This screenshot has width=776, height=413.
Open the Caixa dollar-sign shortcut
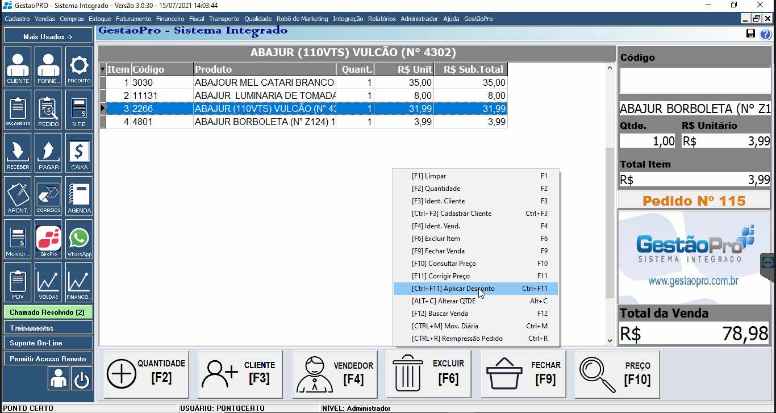tap(79, 153)
